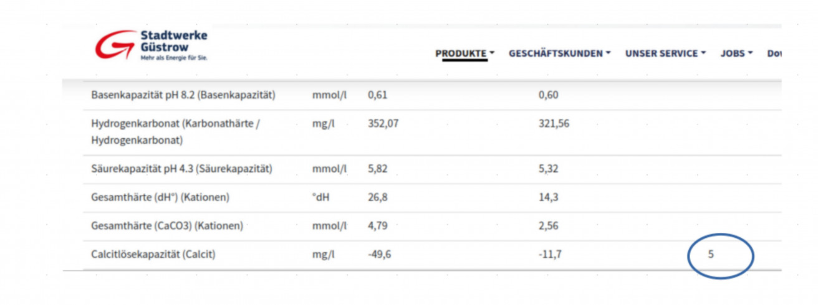This screenshot has height=305, width=818.
Task: Select the Basenkapazität pH 8.2 row label
Action: pyautogui.click(x=183, y=95)
